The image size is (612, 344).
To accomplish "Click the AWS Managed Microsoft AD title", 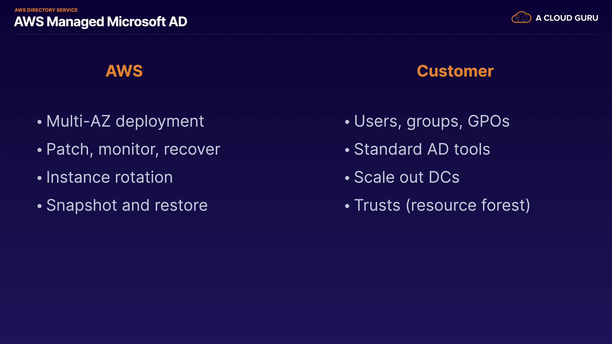I will pyautogui.click(x=100, y=22).
